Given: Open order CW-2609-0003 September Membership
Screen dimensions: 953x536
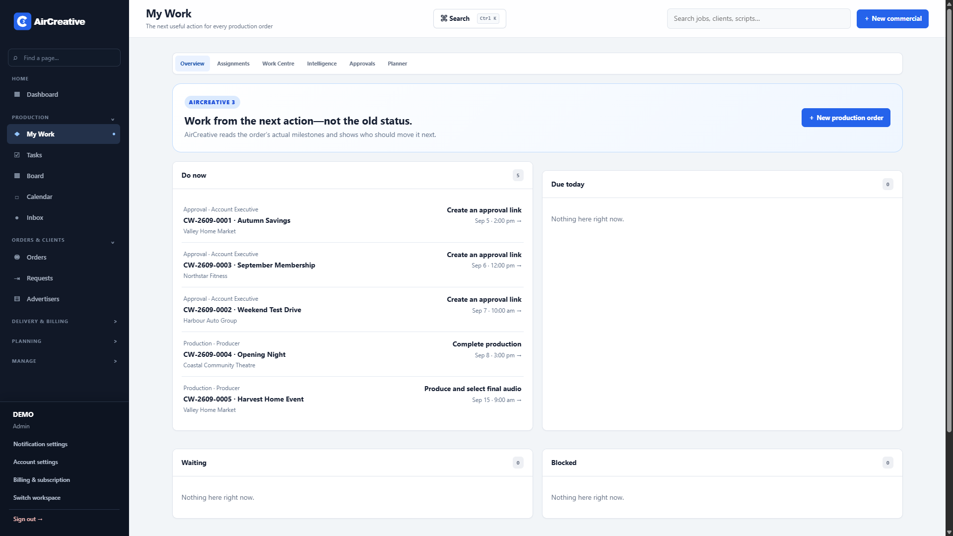Looking at the screenshot, I should pyautogui.click(x=352, y=265).
